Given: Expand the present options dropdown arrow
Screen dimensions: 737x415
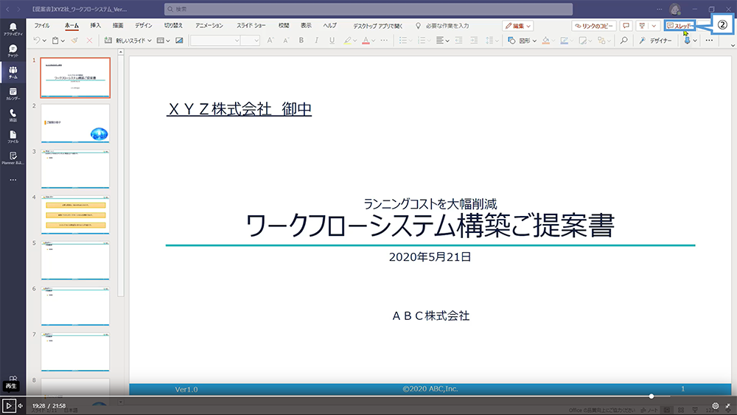Looking at the screenshot, I should coord(653,26).
